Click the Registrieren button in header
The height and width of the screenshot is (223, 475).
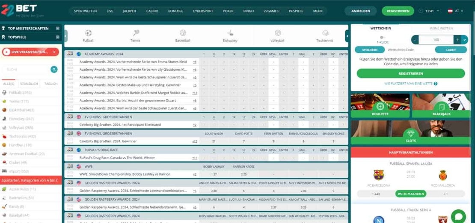click(x=398, y=11)
